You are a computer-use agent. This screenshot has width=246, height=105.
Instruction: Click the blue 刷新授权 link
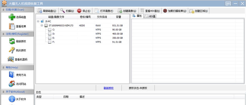[109, 88]
